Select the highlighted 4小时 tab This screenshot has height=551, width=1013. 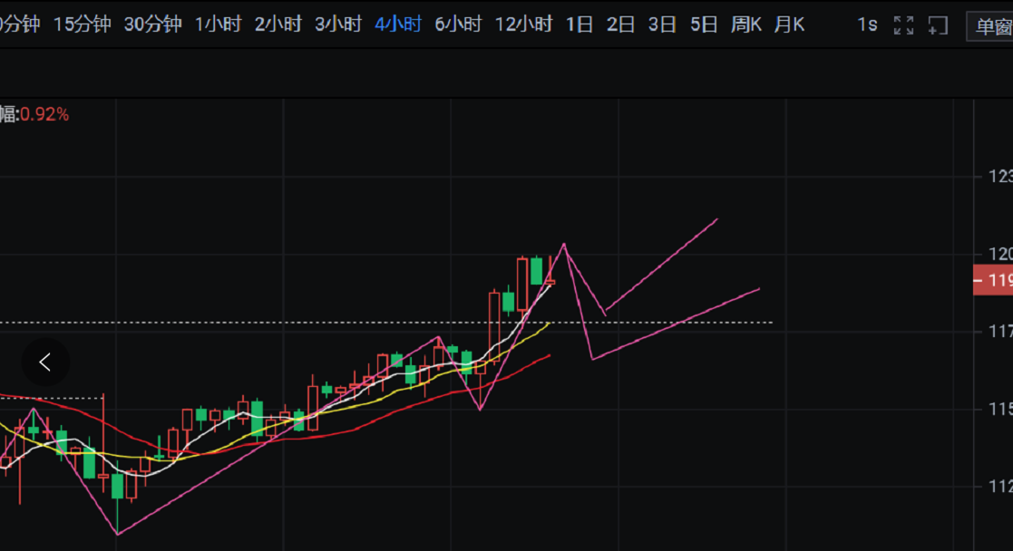399,24
